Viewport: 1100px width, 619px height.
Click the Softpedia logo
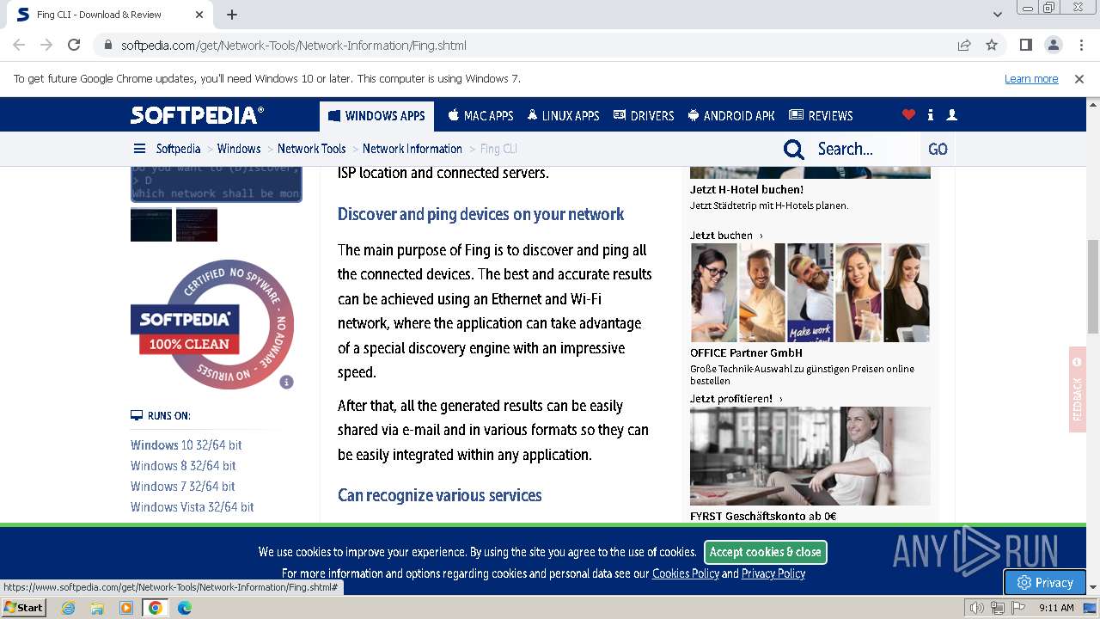pos(198,115)
